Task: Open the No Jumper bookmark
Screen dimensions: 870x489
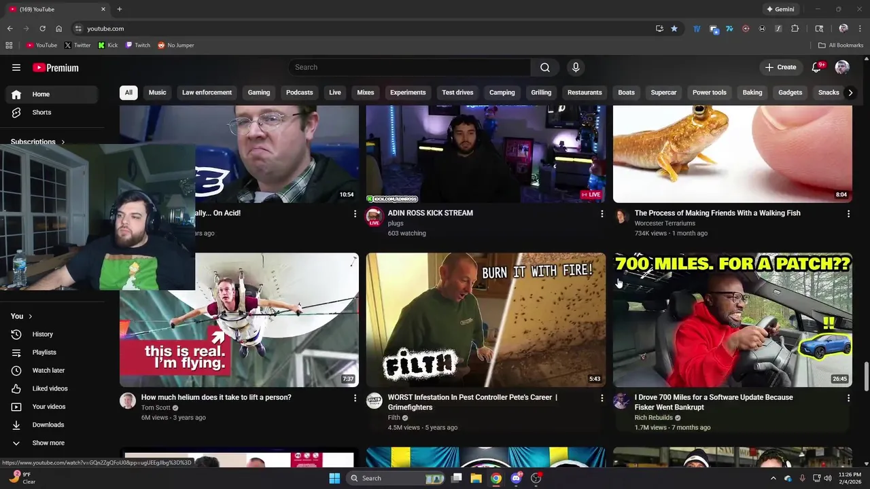Action: click(176, 46)
